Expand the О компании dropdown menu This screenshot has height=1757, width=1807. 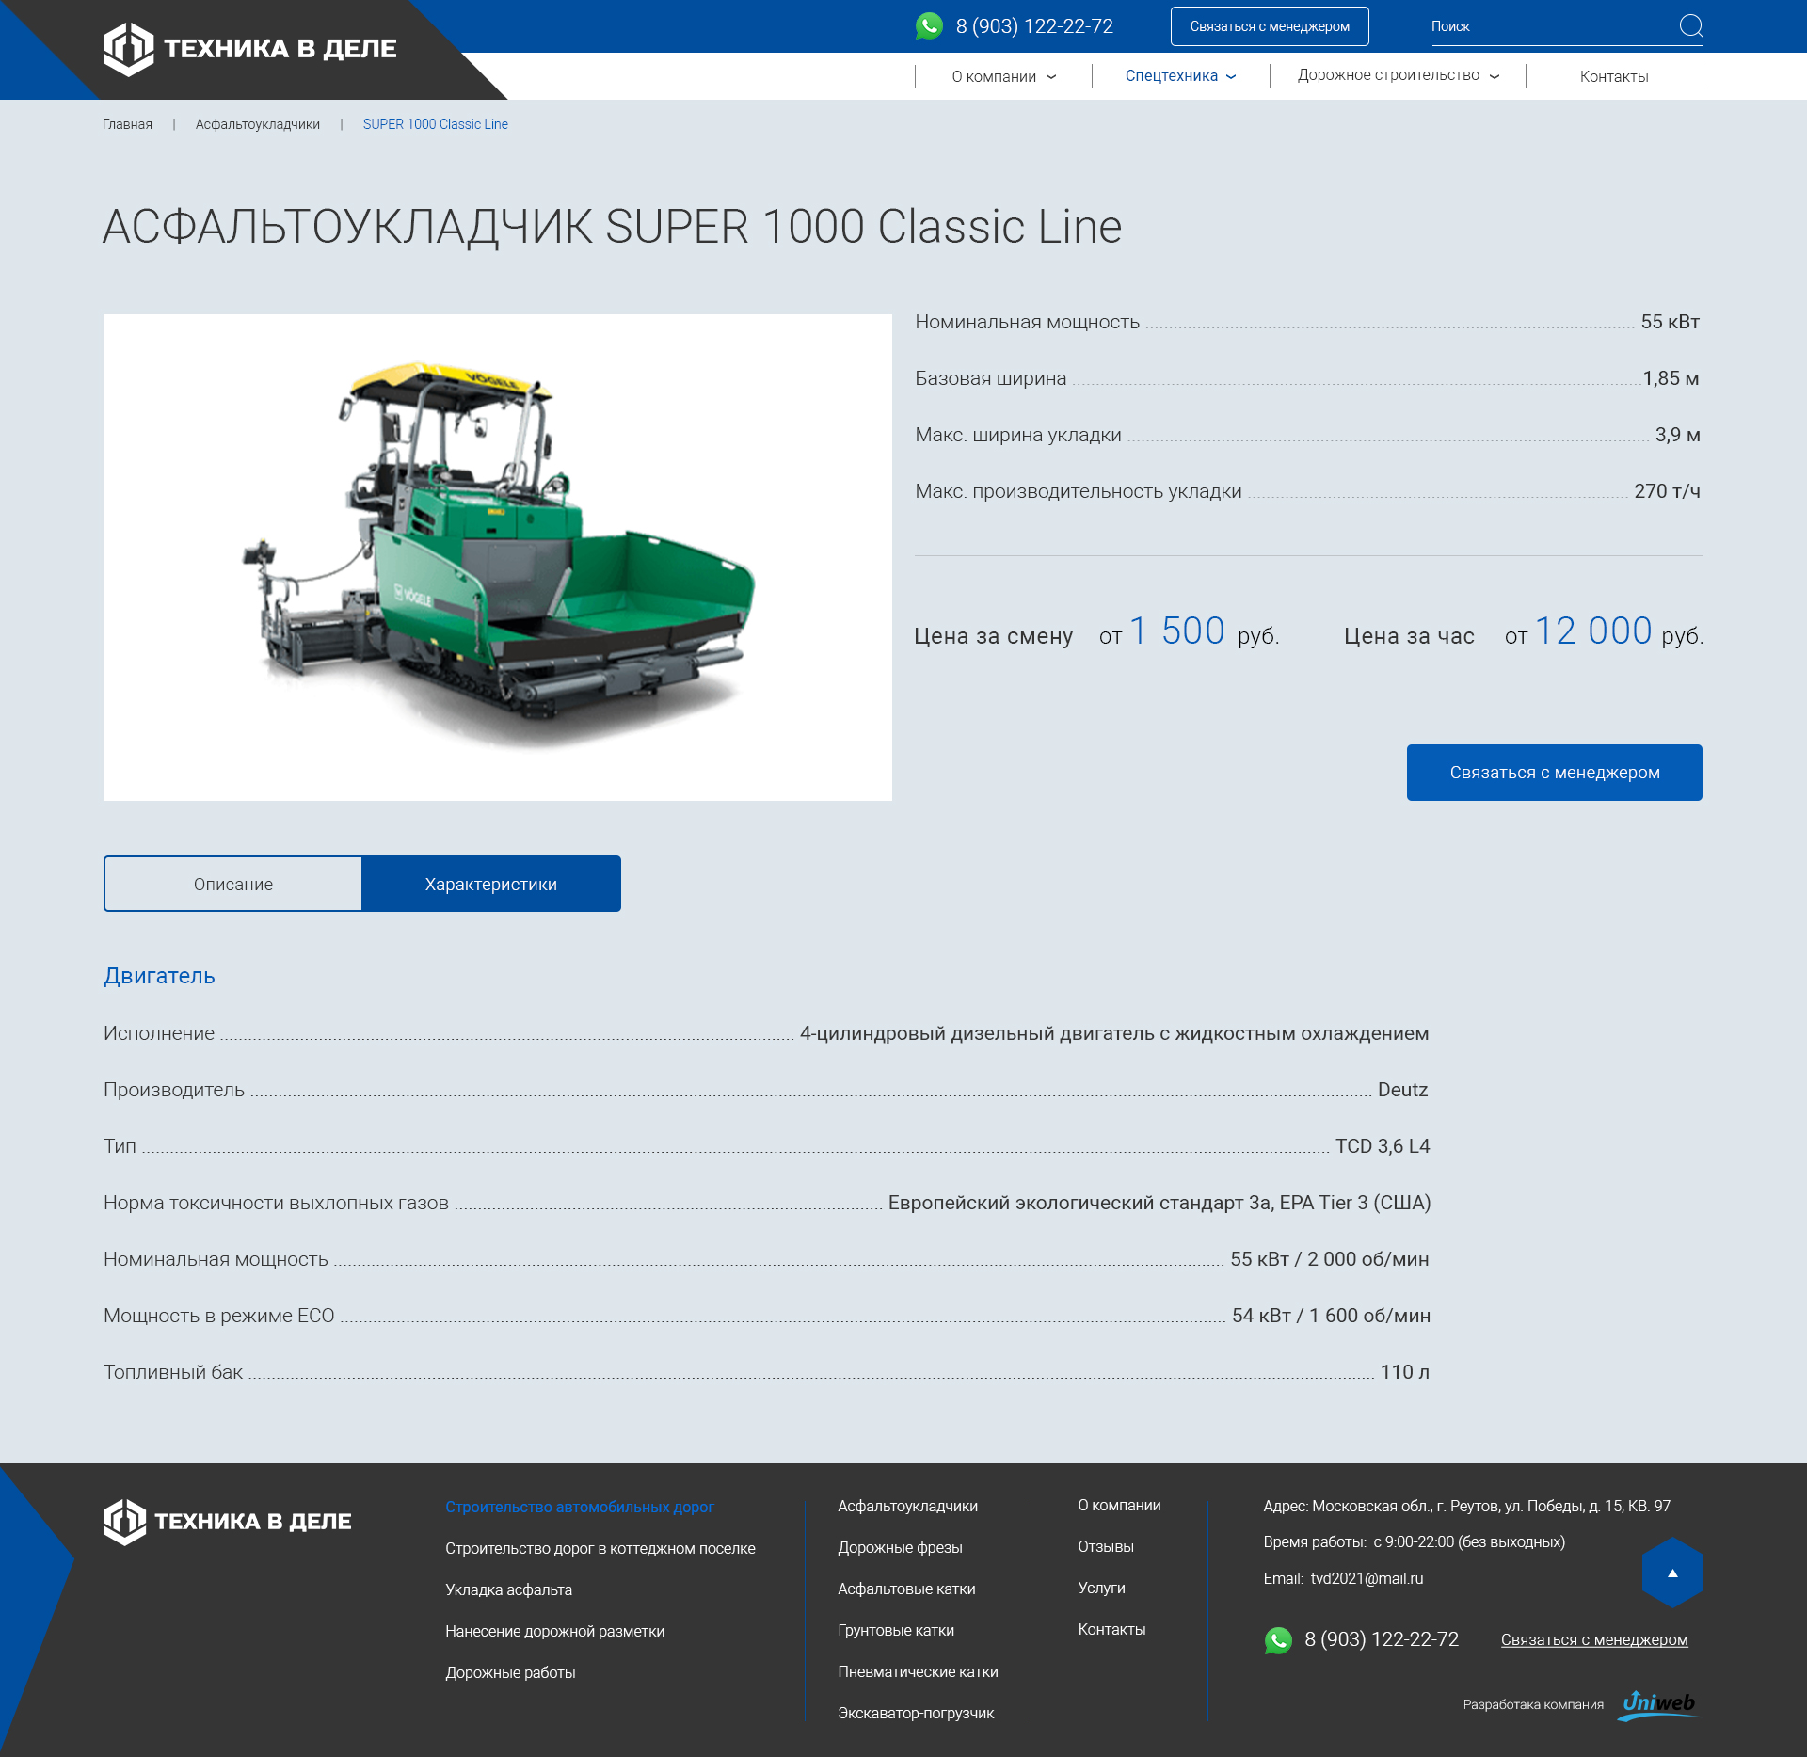click(x=1003, y=76)
